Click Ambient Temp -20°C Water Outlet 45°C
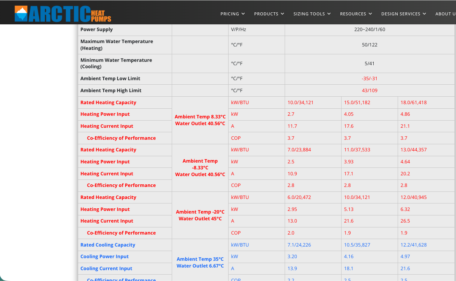 click(x=200, y=215)
